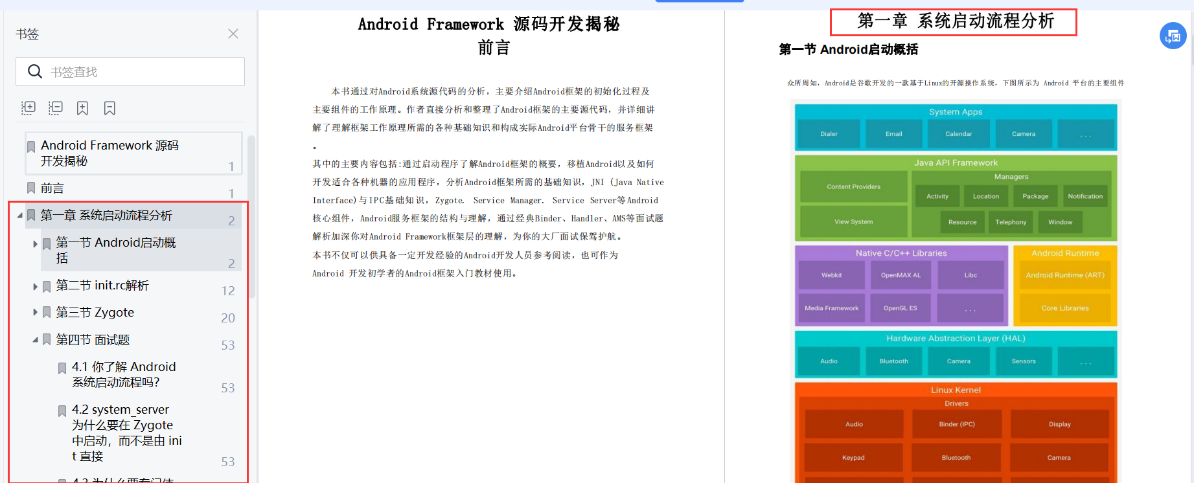The image size is (1194, 483).
Task: Open the floating translate assistant button
Action: [x=1173, y=36]
